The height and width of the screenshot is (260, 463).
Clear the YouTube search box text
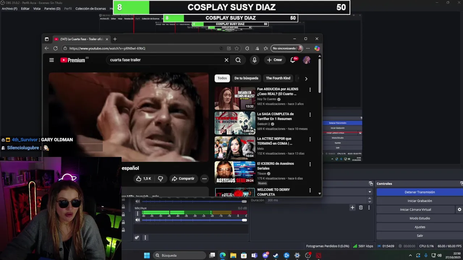click(x=226, y=60)
